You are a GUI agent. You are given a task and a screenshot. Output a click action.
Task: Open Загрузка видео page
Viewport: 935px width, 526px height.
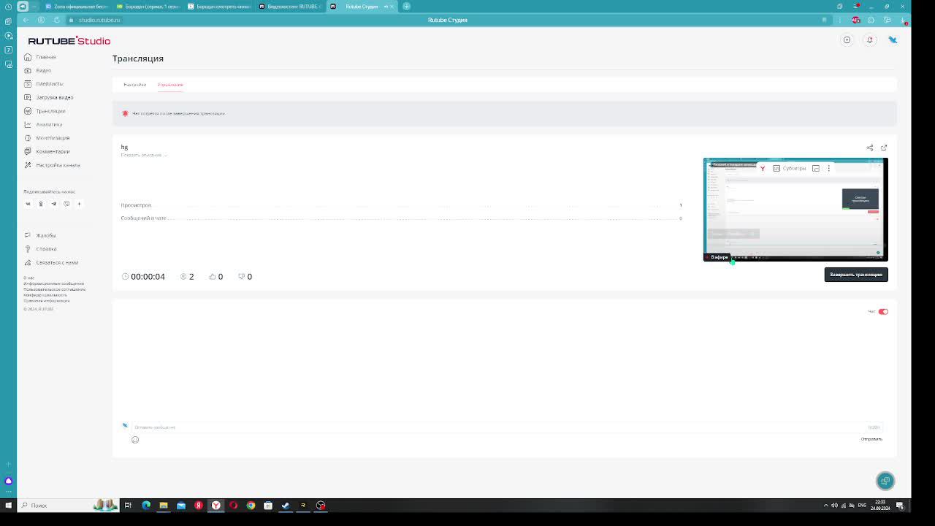54,97
